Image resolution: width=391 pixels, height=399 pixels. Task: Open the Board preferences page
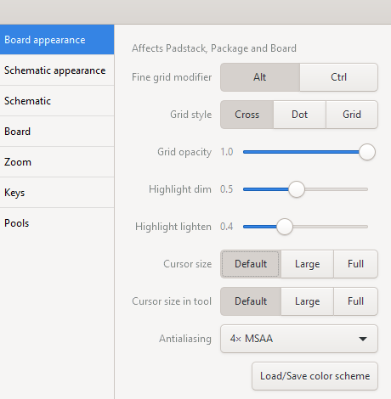coord(57,132)
